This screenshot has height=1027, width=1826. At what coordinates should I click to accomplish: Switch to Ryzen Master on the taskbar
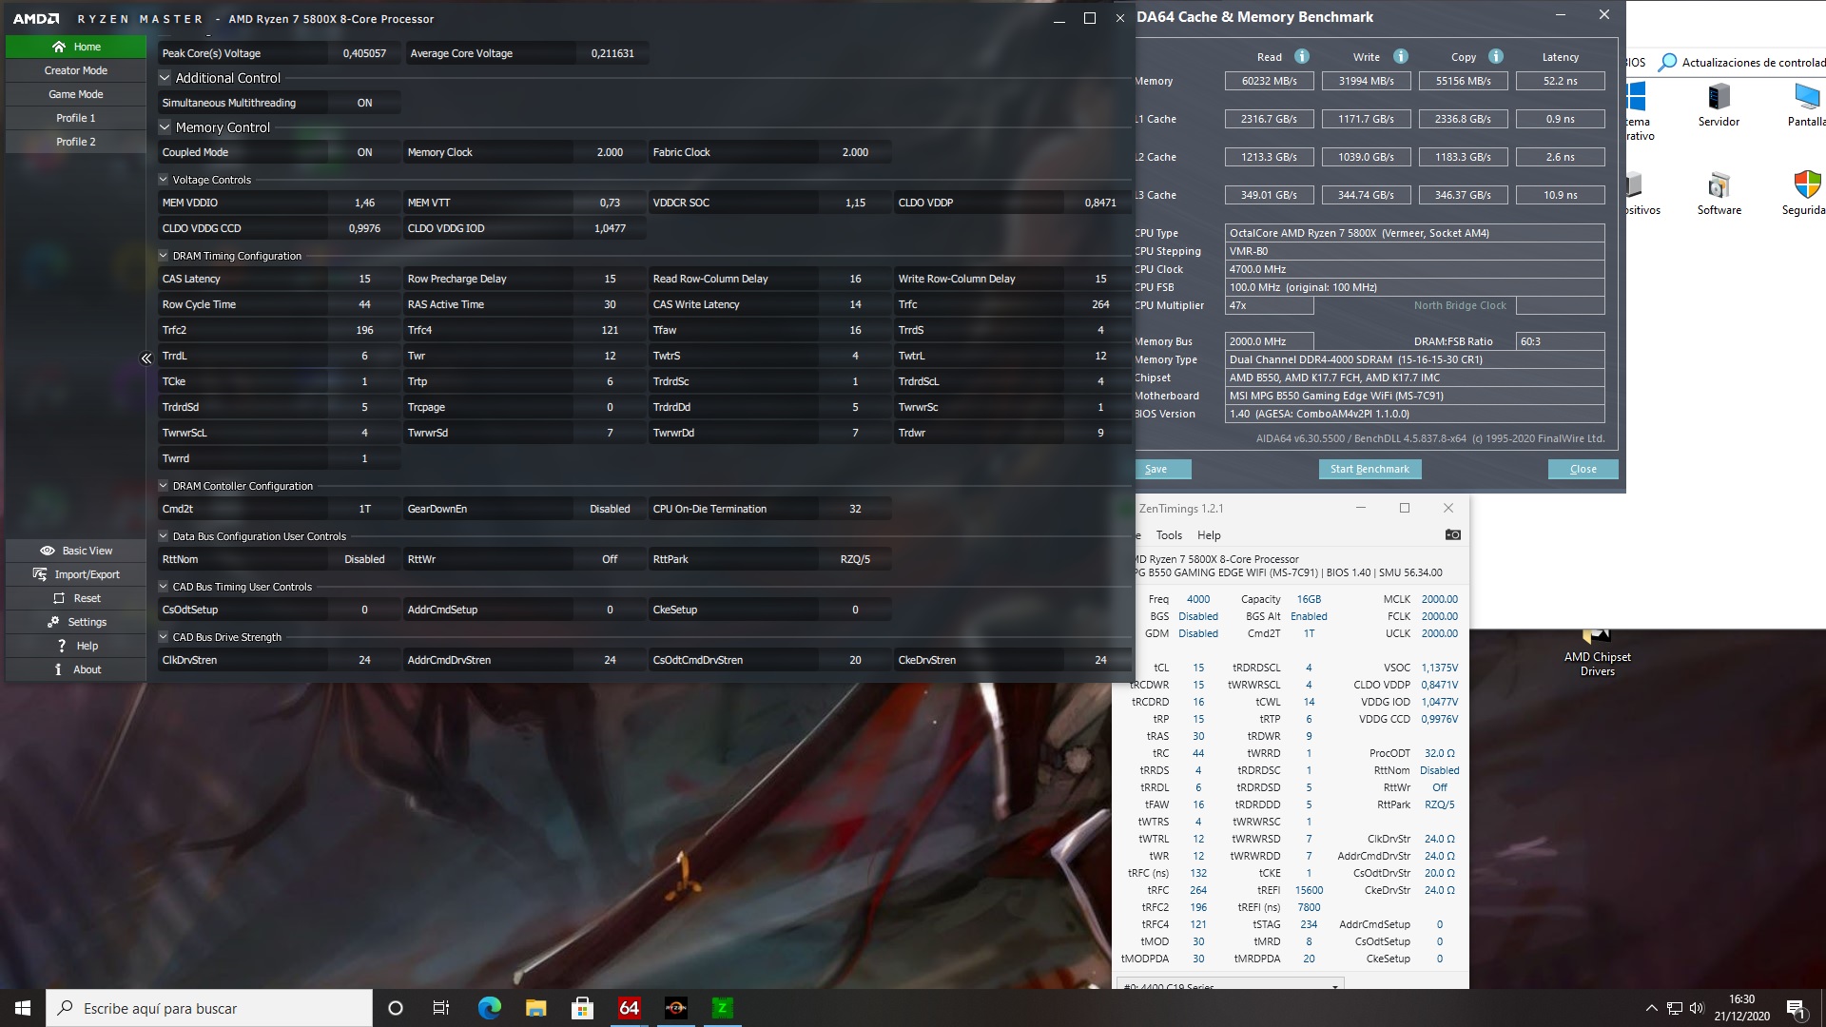tap(675, 1008)
